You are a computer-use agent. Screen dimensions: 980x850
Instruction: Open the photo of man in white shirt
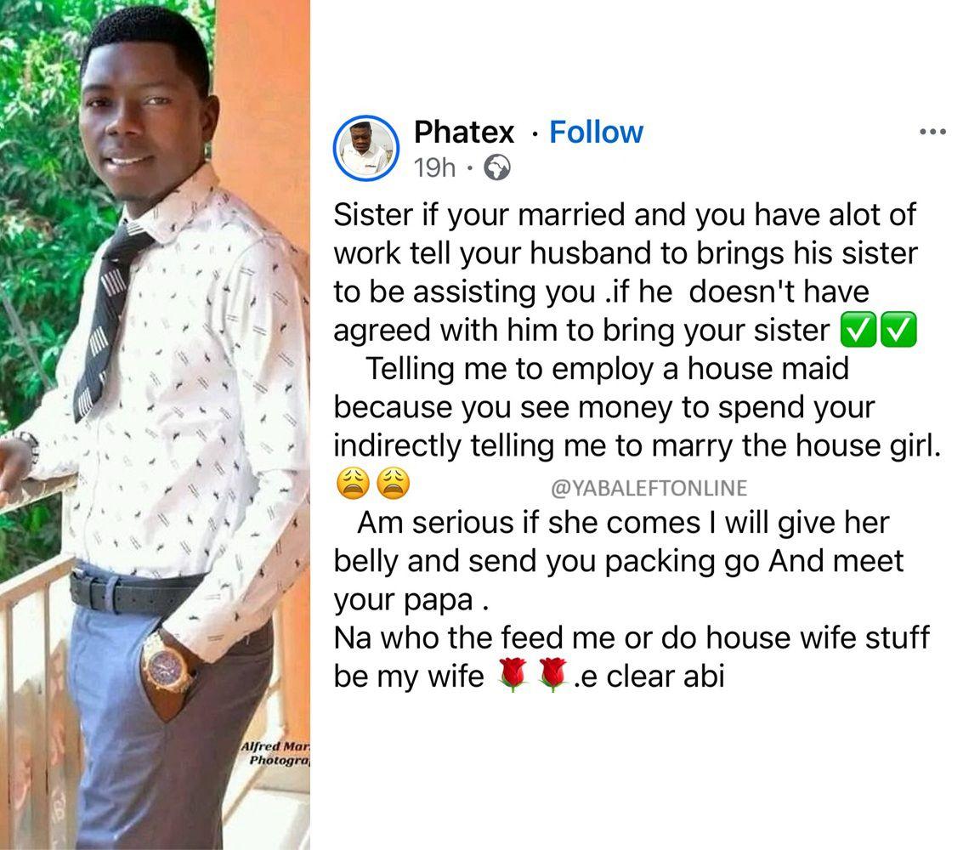[x=155, y=425]
